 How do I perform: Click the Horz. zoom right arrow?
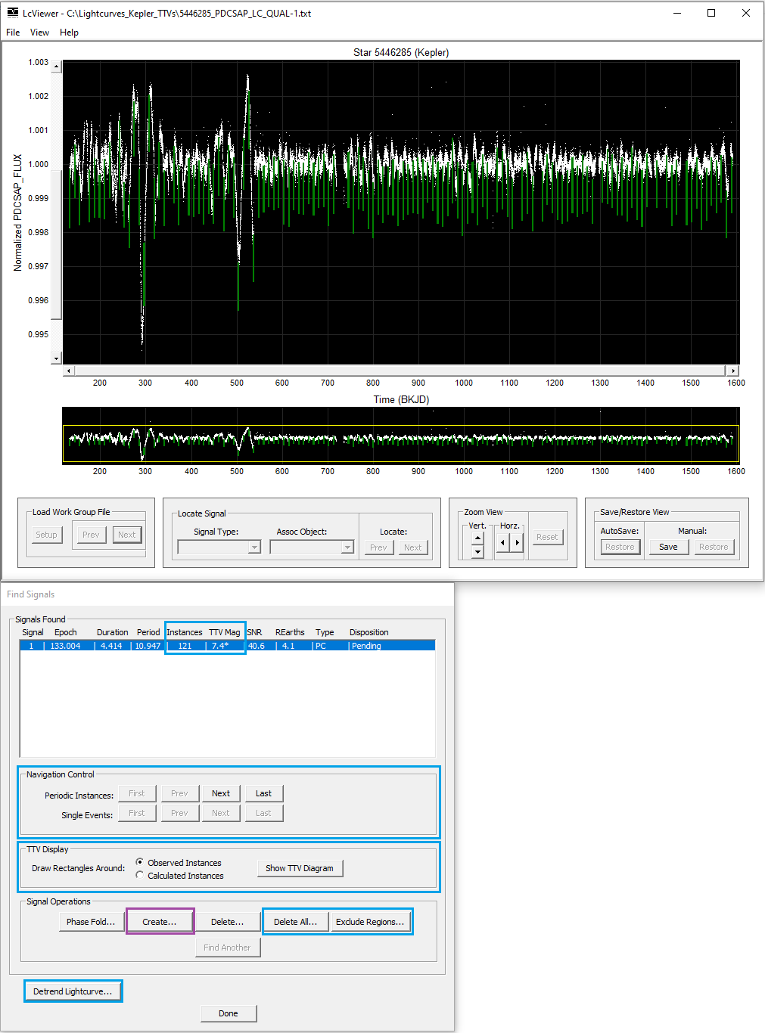[x=517, y=542]
